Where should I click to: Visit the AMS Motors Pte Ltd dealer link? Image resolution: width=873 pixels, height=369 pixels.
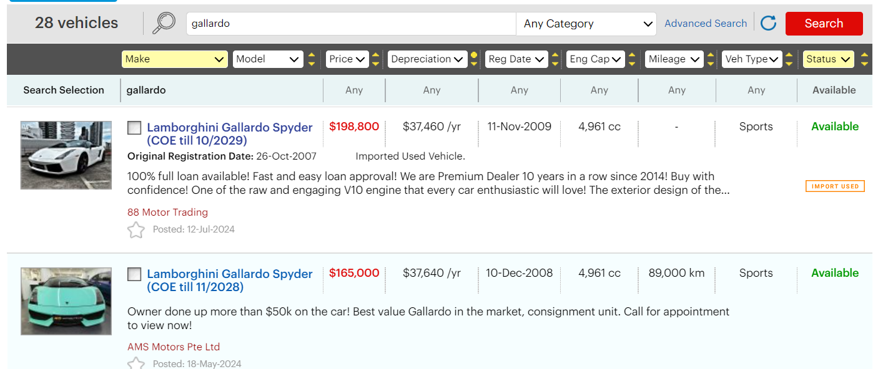point(174,347)
